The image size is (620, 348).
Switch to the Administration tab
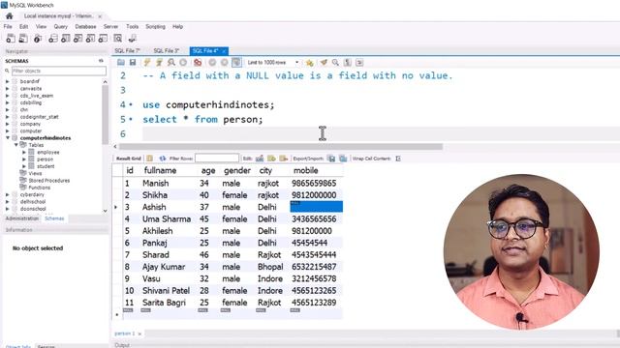pos(22,218)
